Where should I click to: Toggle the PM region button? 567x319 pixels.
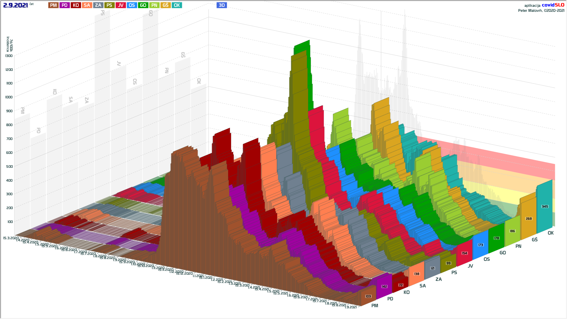[53, 5]
